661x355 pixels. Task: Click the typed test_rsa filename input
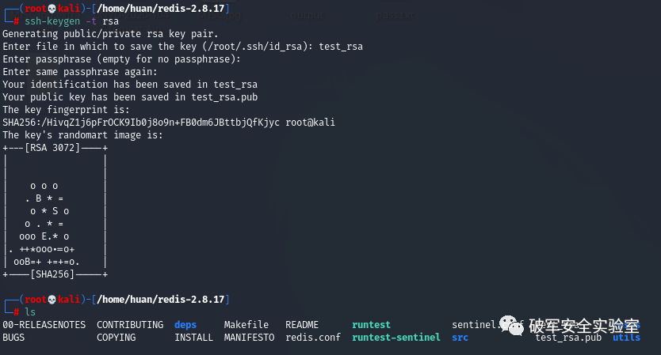point(341,47)
